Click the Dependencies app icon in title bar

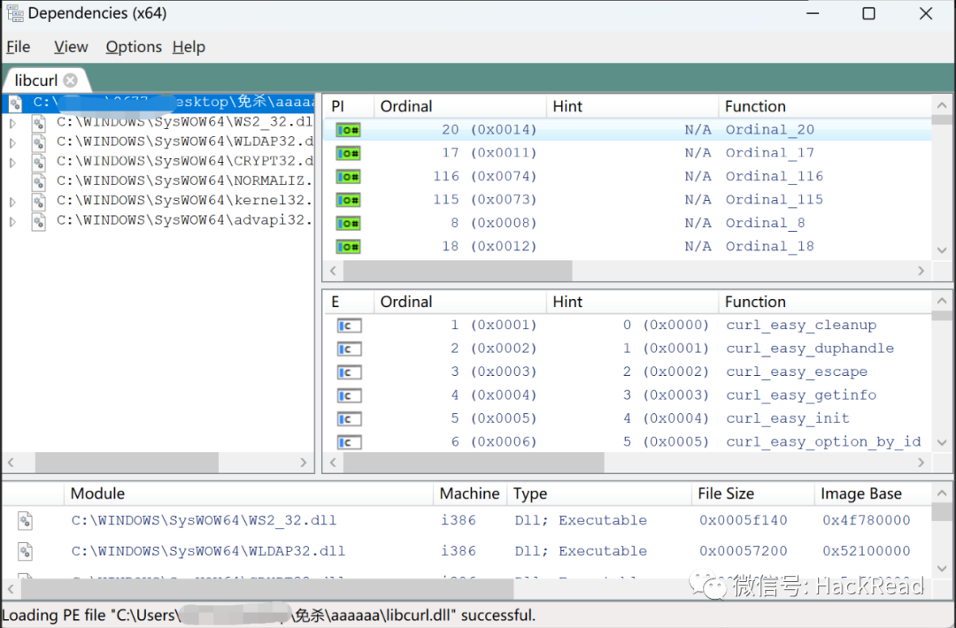pos(14,13)
